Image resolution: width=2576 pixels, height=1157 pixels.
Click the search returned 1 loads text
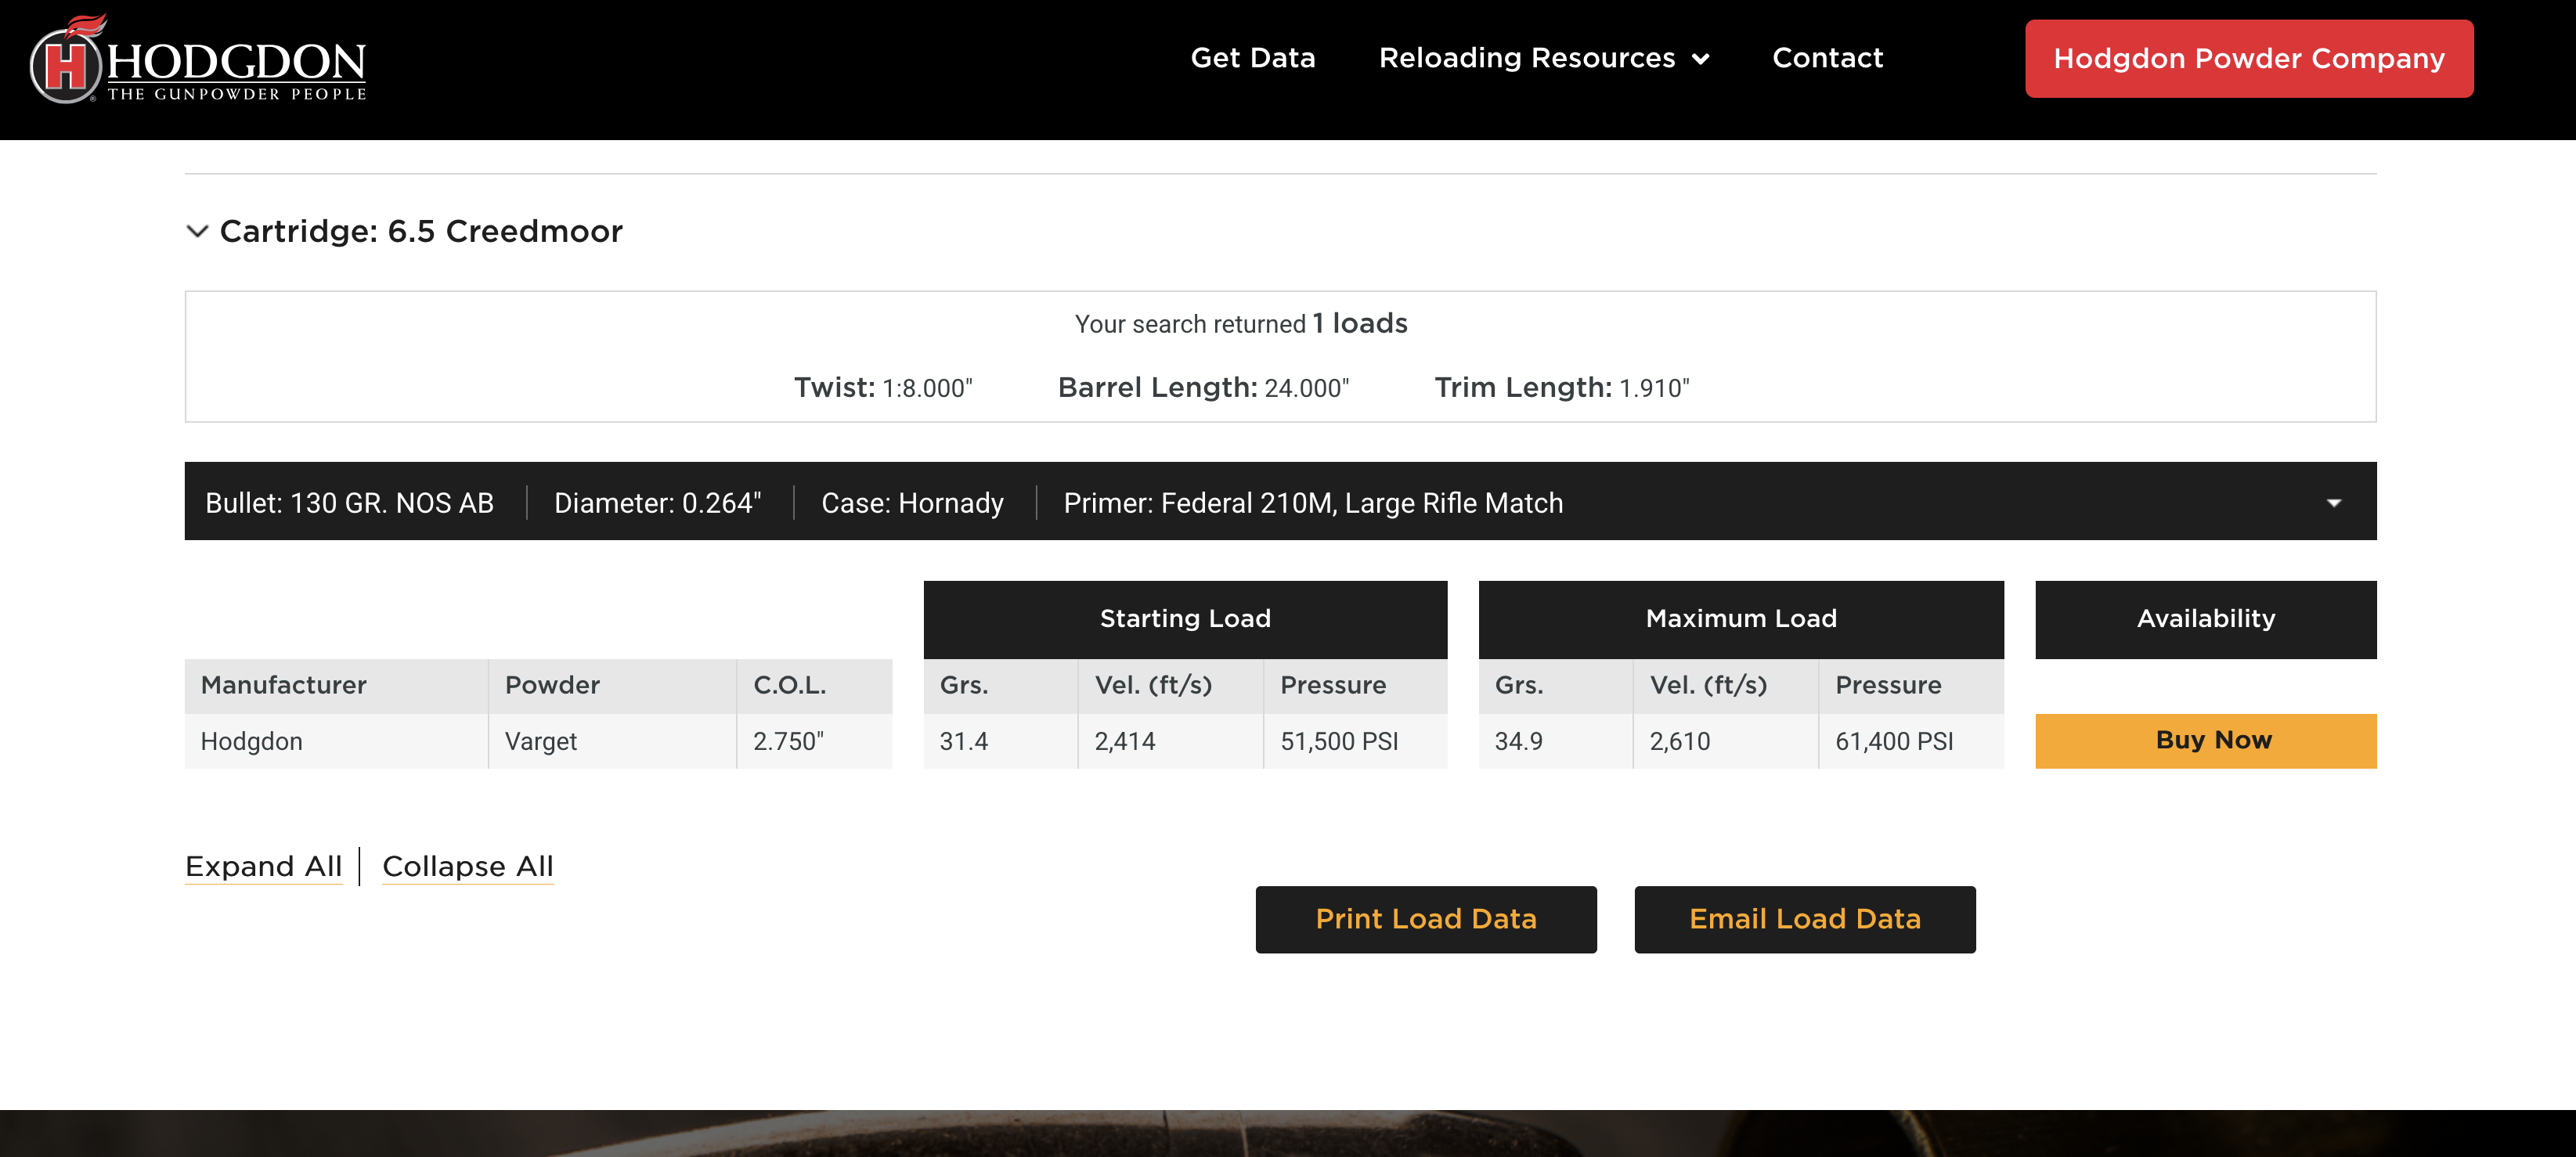point(1241,324)
